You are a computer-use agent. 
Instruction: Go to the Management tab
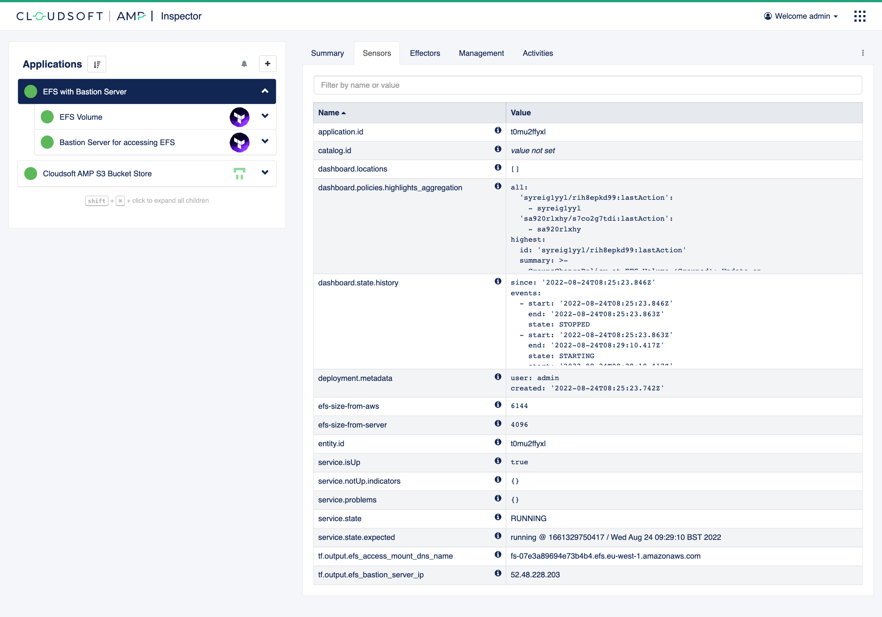(481, 53)
